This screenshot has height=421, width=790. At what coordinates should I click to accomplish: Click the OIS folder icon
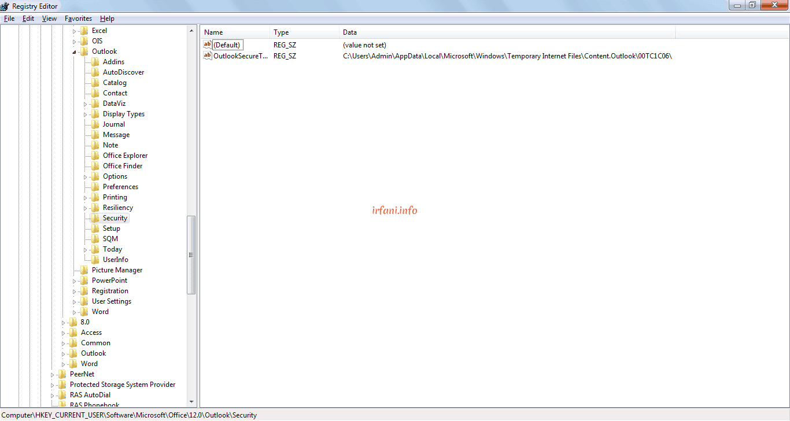[84, 41]
